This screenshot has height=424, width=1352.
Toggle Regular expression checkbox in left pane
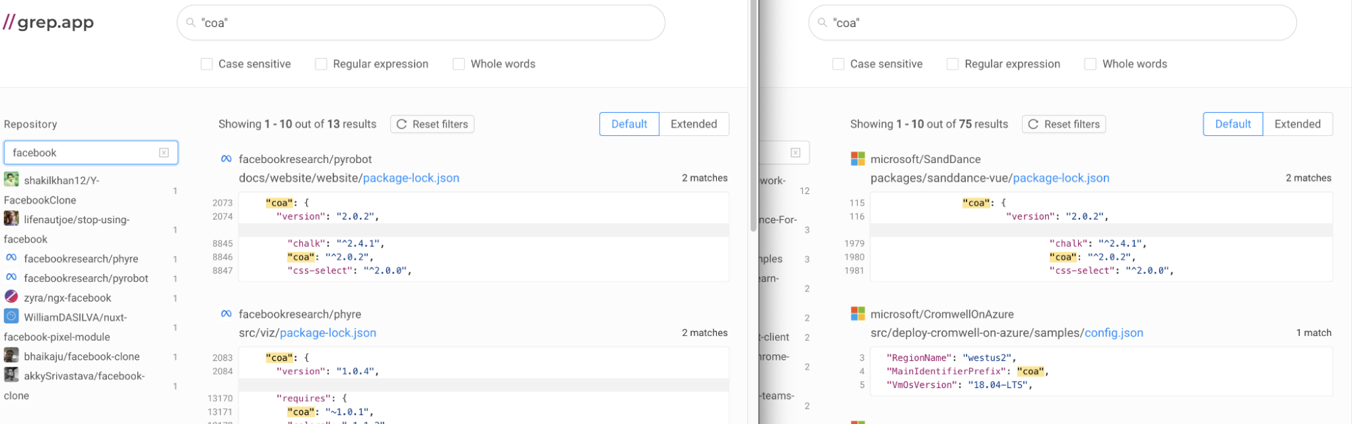coord(321,64)
